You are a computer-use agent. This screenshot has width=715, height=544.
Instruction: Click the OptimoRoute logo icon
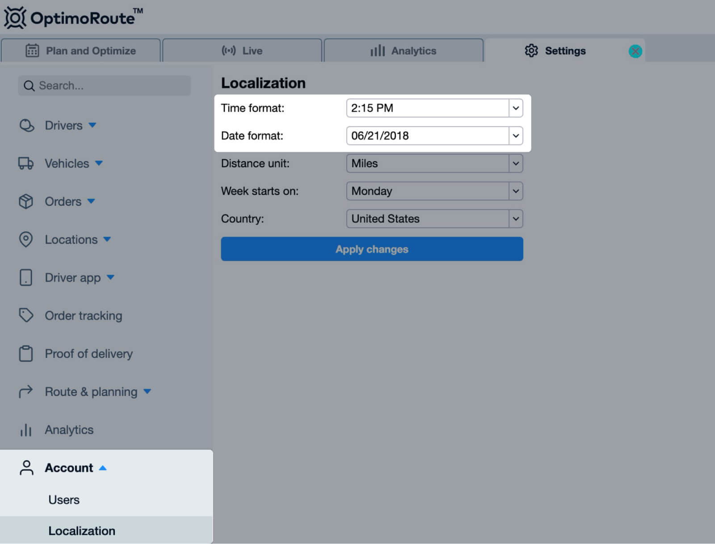coord(15,18)
